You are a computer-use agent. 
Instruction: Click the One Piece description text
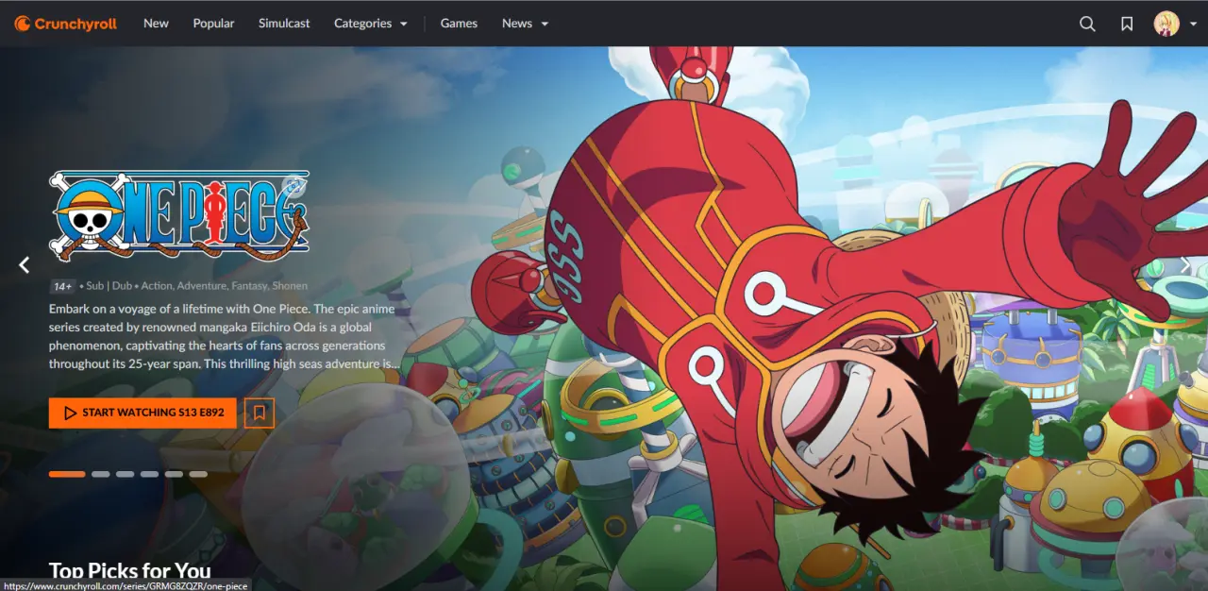(225, 336)
